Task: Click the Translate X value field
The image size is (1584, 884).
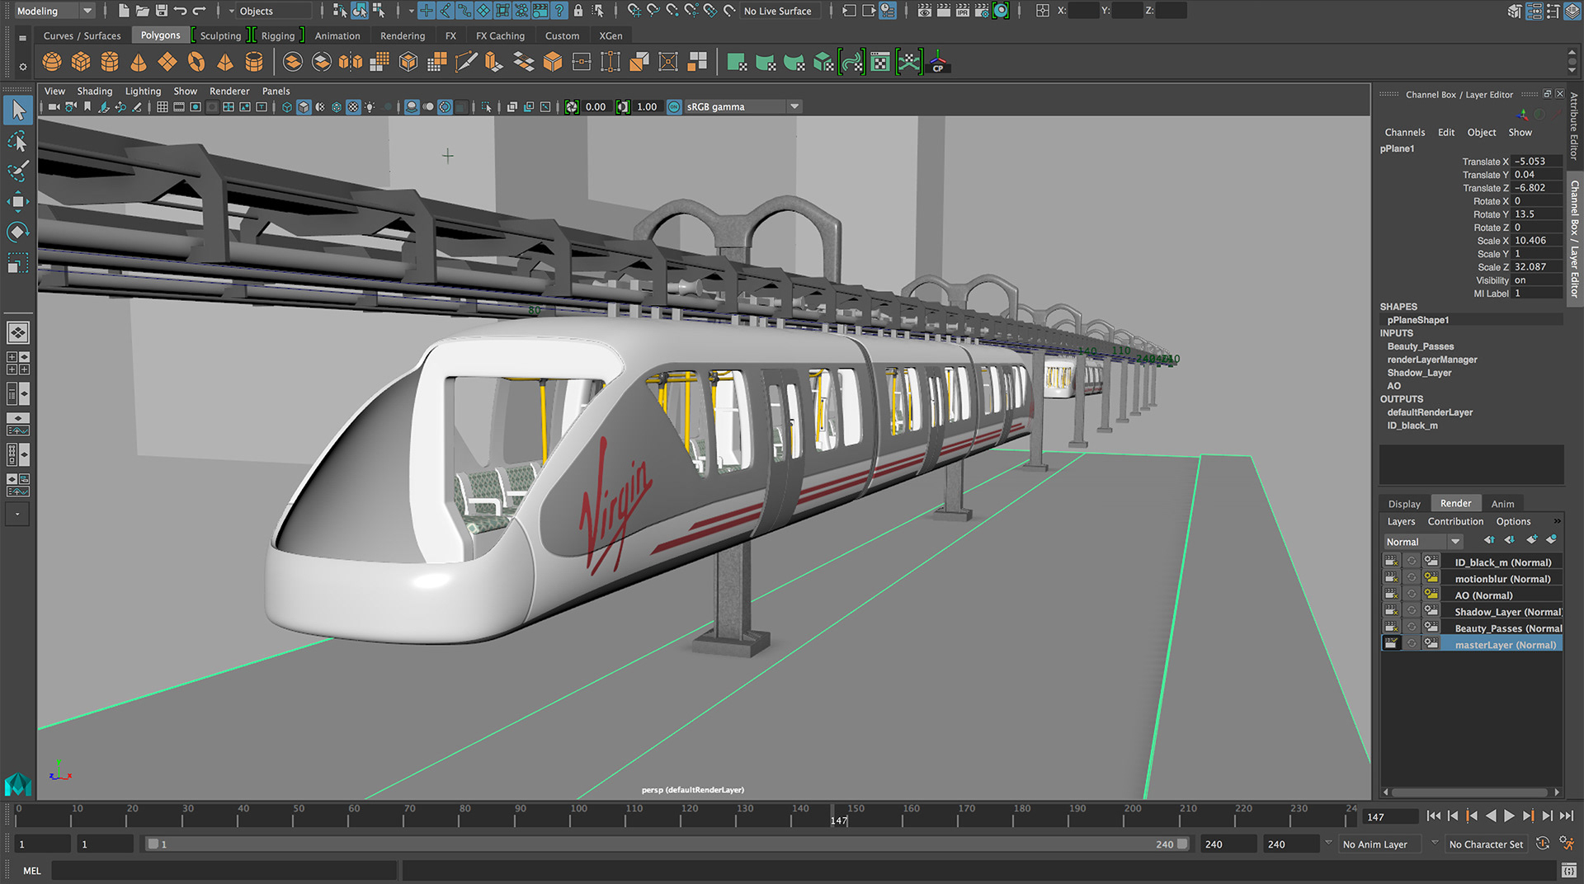Action: (1536, 162)
